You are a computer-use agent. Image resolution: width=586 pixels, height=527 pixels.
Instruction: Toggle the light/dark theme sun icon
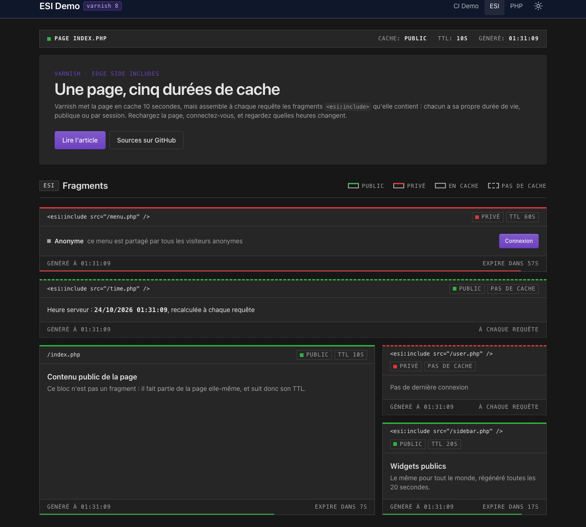pyautogui.click(x=538, y=6)
